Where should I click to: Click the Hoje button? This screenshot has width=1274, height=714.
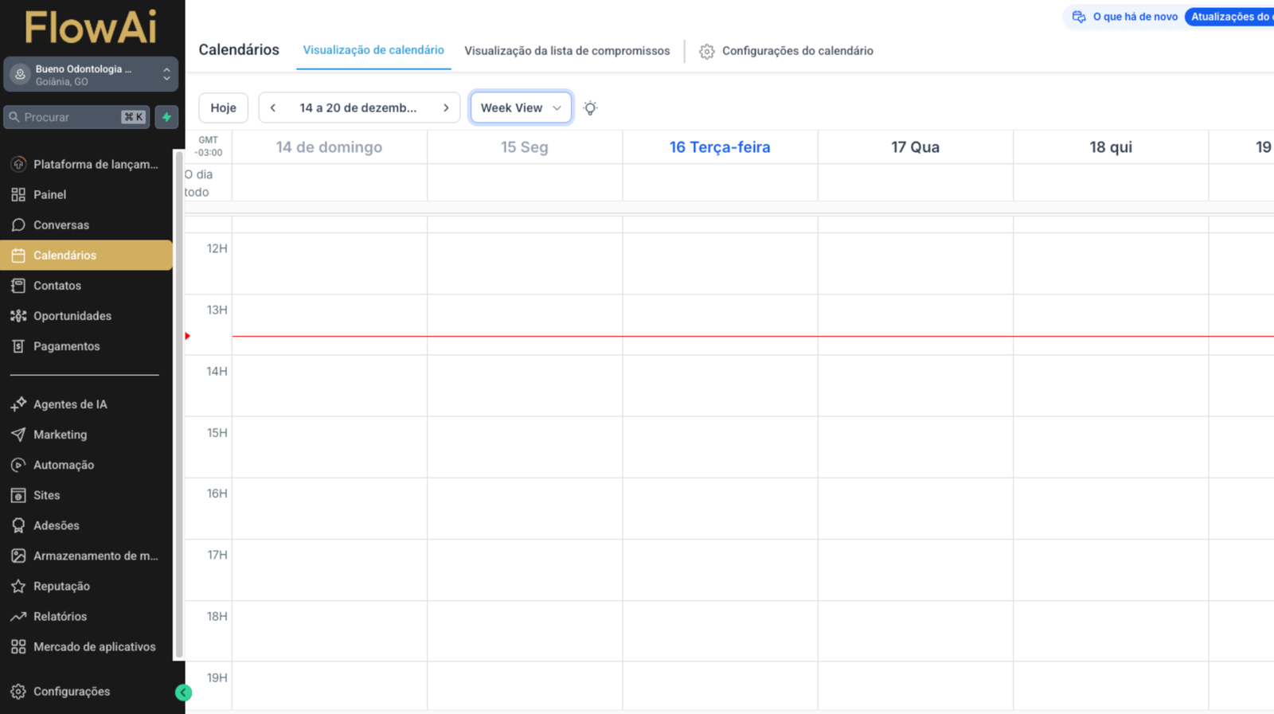point(223,108)
